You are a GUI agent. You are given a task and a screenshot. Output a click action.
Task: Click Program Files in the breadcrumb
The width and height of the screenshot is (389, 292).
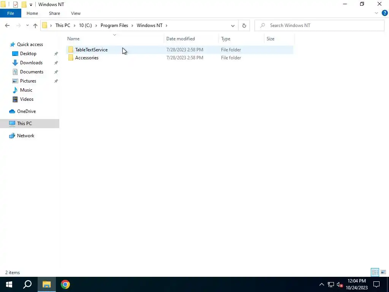pos(114,25)
